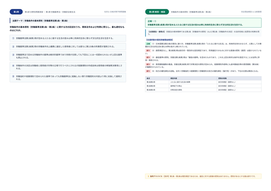Click the question stem beginning 労働条件の基本原則

(67, 28)
